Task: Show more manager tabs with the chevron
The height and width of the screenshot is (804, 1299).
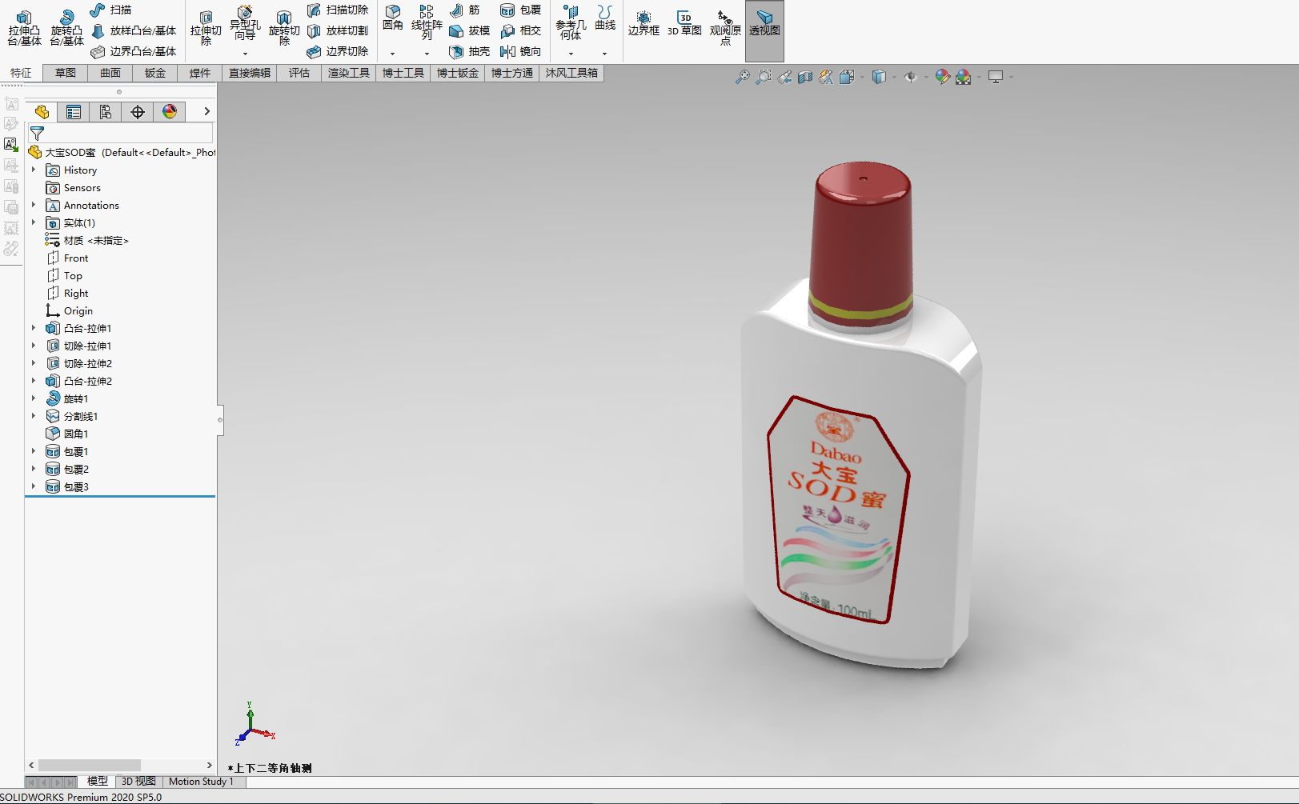Action: coord(206,112)
